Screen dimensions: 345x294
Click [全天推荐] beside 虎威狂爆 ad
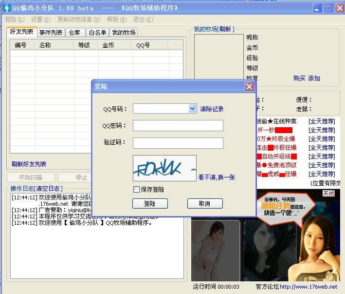(x=322, y=174)
